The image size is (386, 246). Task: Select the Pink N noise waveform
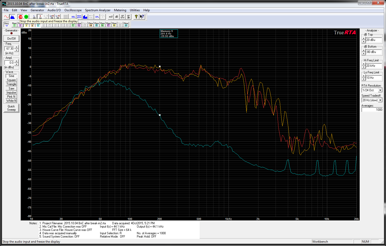coord(11,97)
